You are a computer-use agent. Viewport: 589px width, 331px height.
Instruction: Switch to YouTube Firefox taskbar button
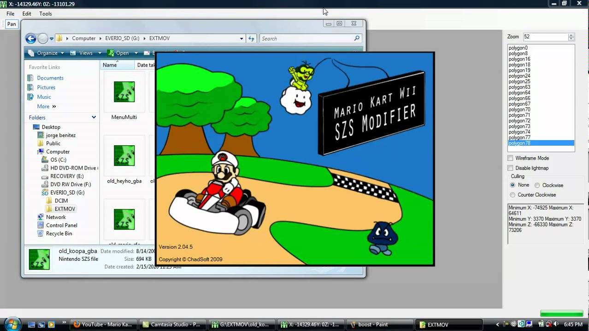click(x=105, y=325)
